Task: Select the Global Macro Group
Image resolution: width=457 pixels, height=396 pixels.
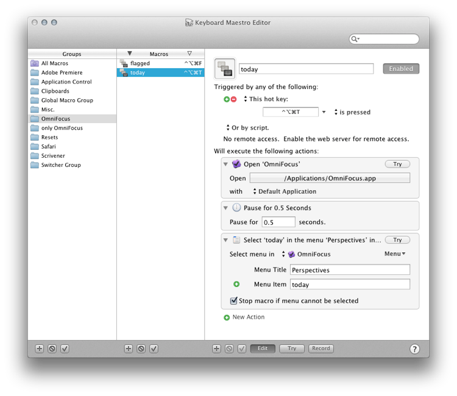Action: tap(73, 101)
